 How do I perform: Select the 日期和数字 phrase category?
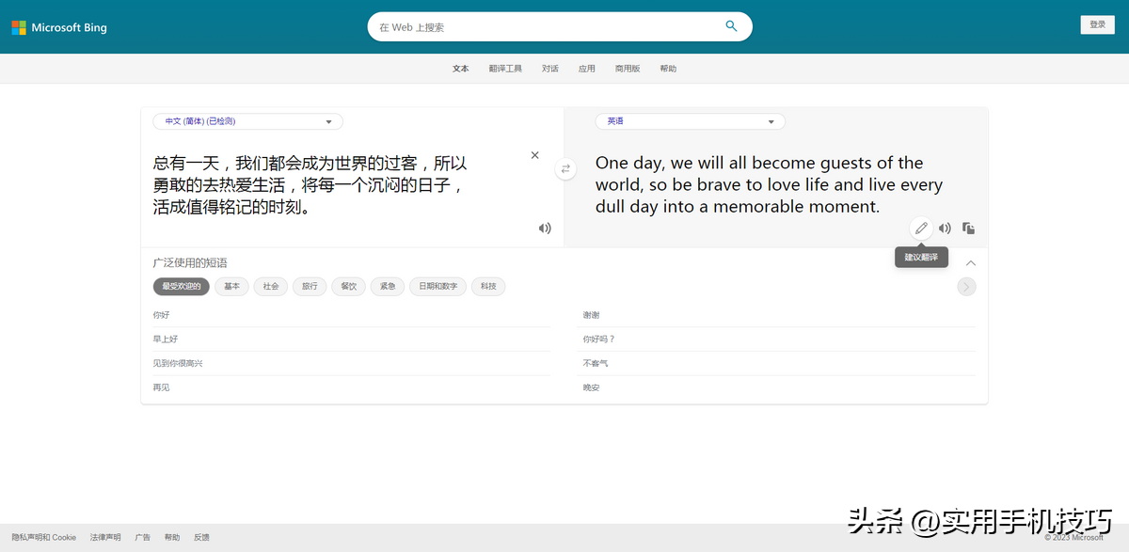[437, 287]
